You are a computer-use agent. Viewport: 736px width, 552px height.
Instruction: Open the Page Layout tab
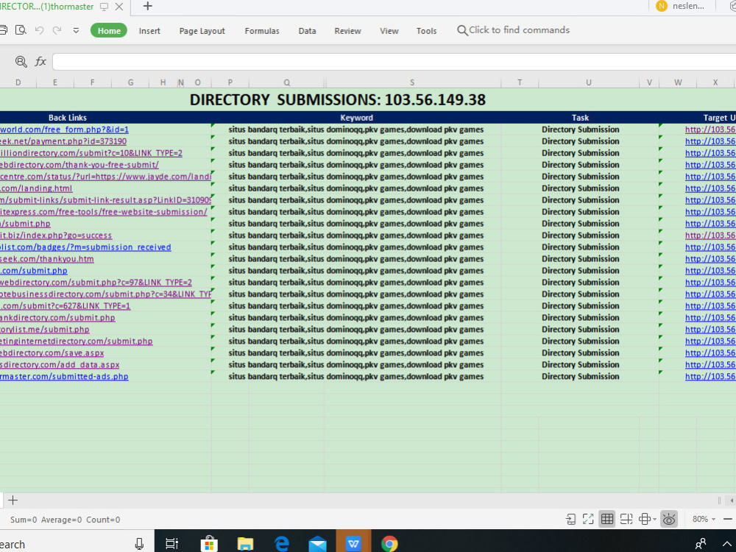(x=202, y=31)
